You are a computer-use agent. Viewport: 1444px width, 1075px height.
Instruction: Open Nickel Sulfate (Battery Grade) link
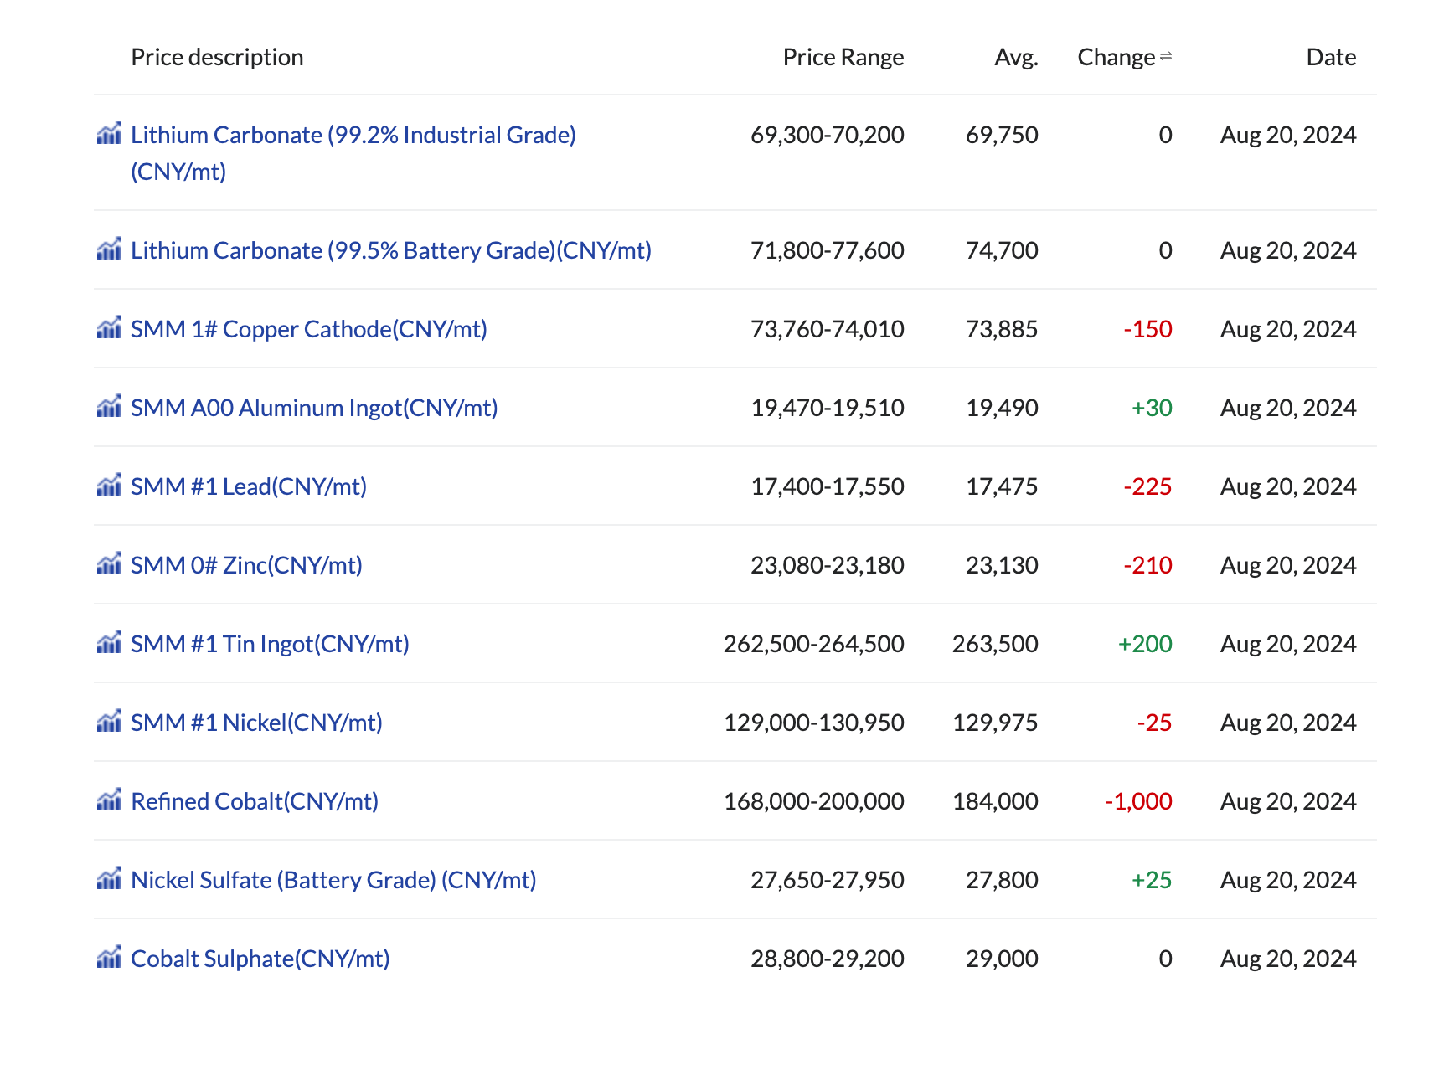point(333,880)
